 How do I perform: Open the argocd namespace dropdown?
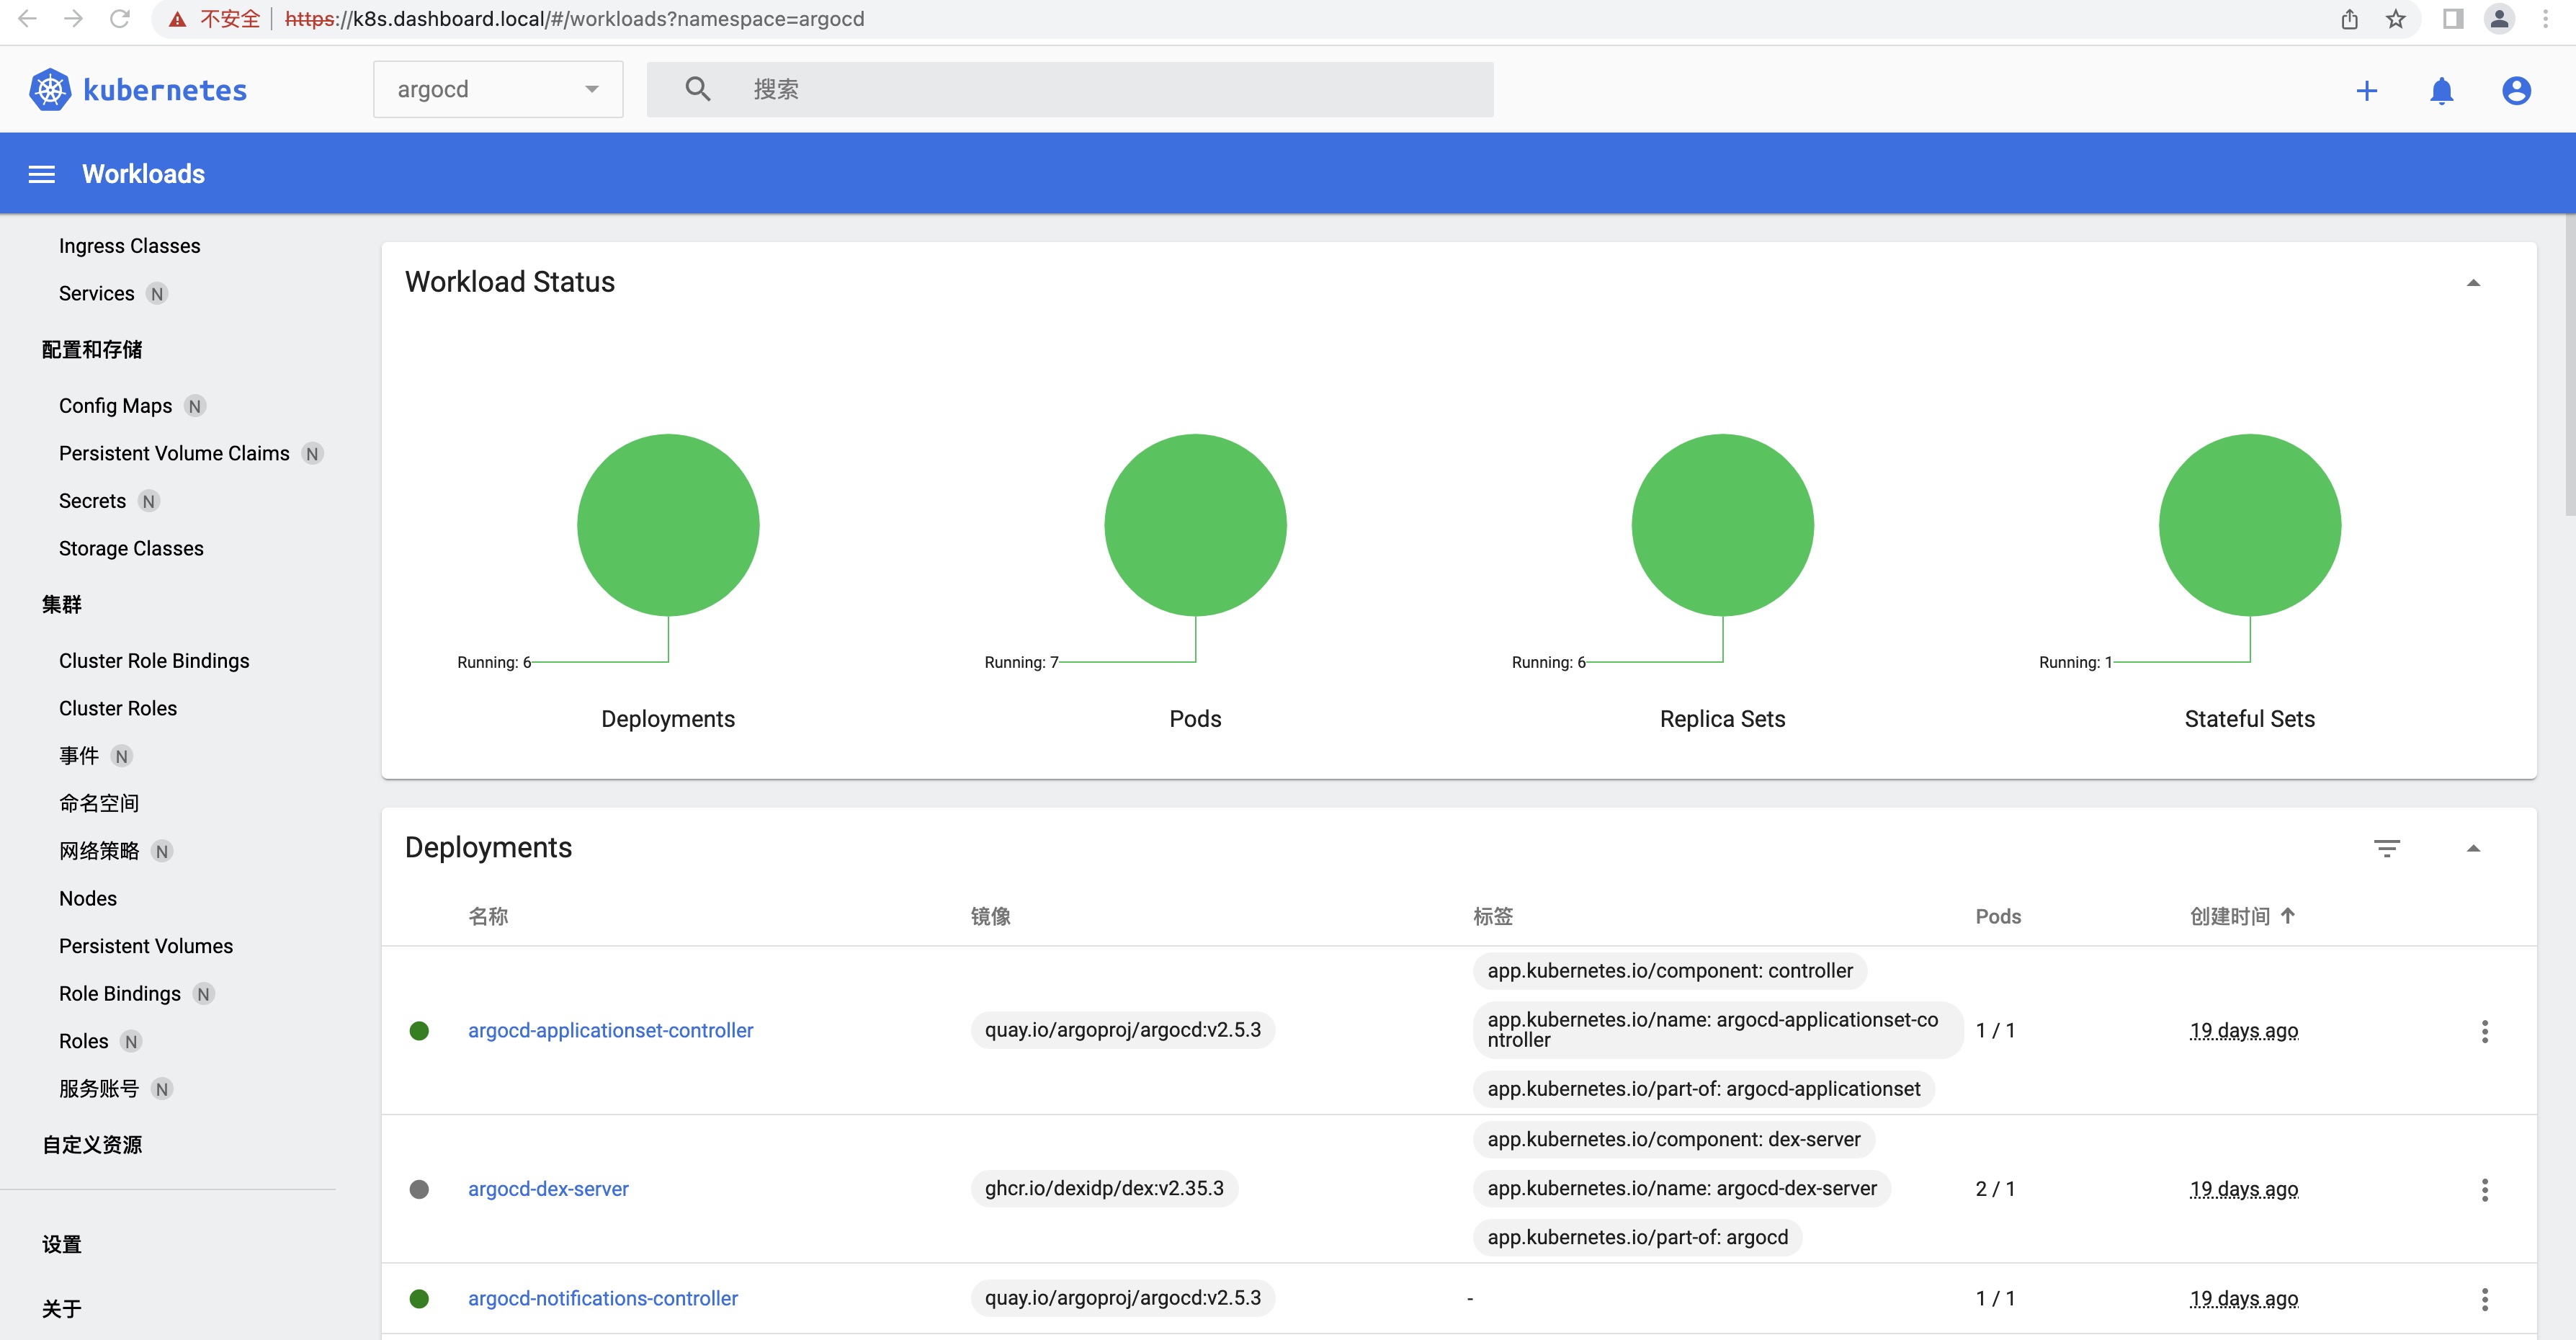(498, 89)
